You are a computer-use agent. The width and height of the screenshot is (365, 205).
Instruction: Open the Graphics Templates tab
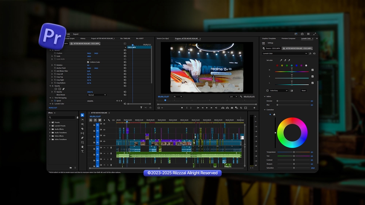point(269,39)
